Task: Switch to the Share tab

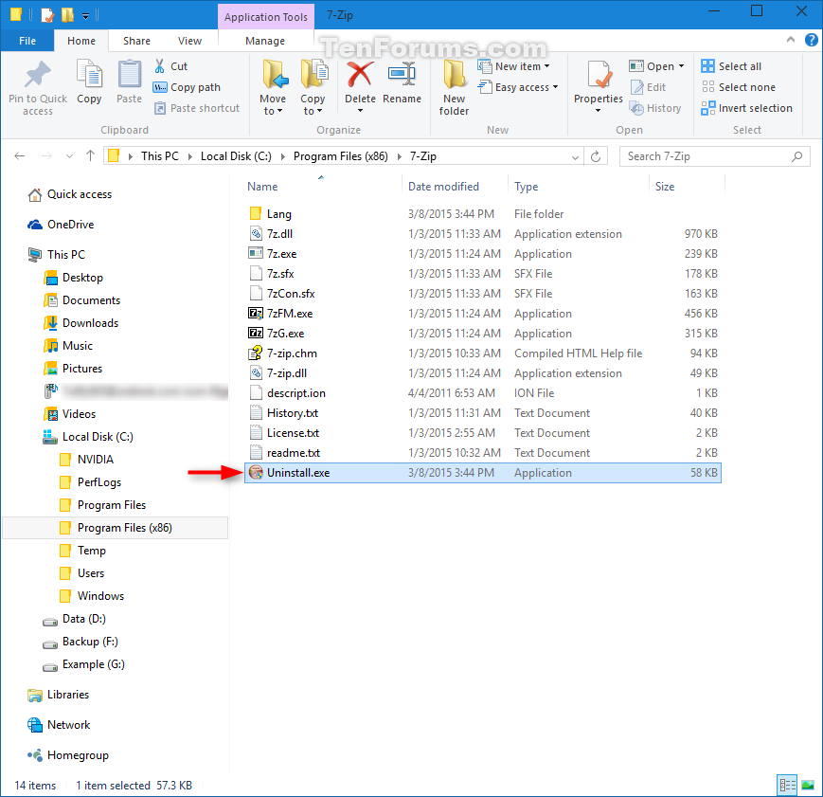Action: 136,41
